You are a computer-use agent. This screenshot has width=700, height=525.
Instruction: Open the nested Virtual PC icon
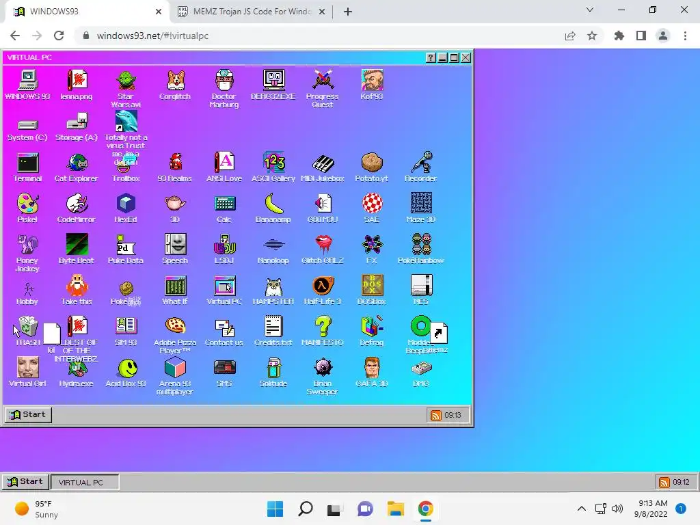tap(224, 286)
